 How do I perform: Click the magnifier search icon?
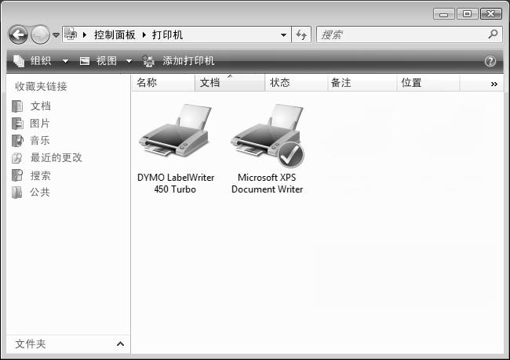[x=493, y=34]
